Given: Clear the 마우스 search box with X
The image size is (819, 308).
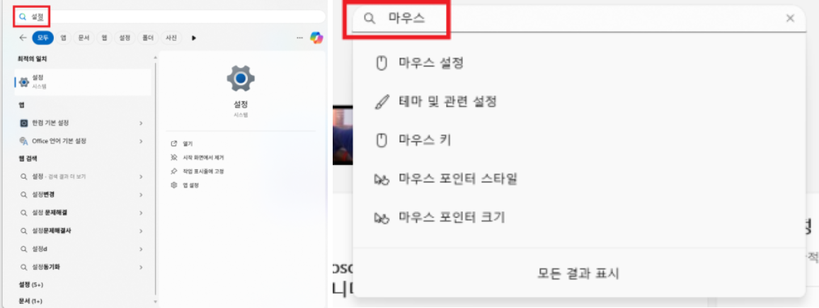Looking at the screenshot, I should pyautogui.click(x=790, y=19).
